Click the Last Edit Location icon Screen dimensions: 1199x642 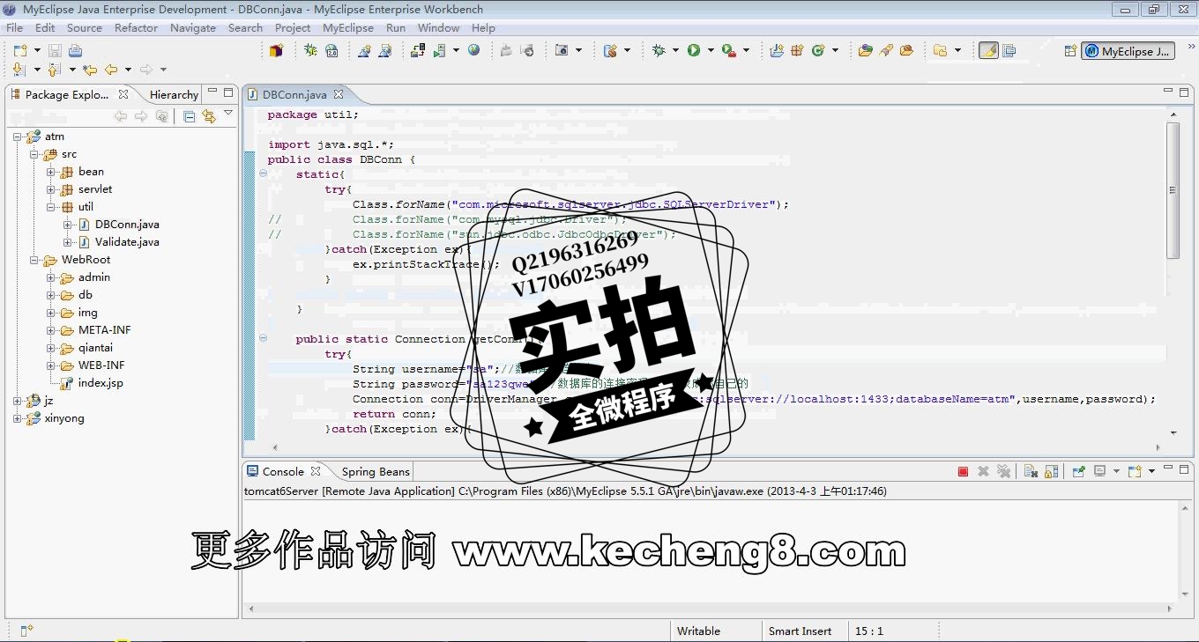click(x=89, y=70)
